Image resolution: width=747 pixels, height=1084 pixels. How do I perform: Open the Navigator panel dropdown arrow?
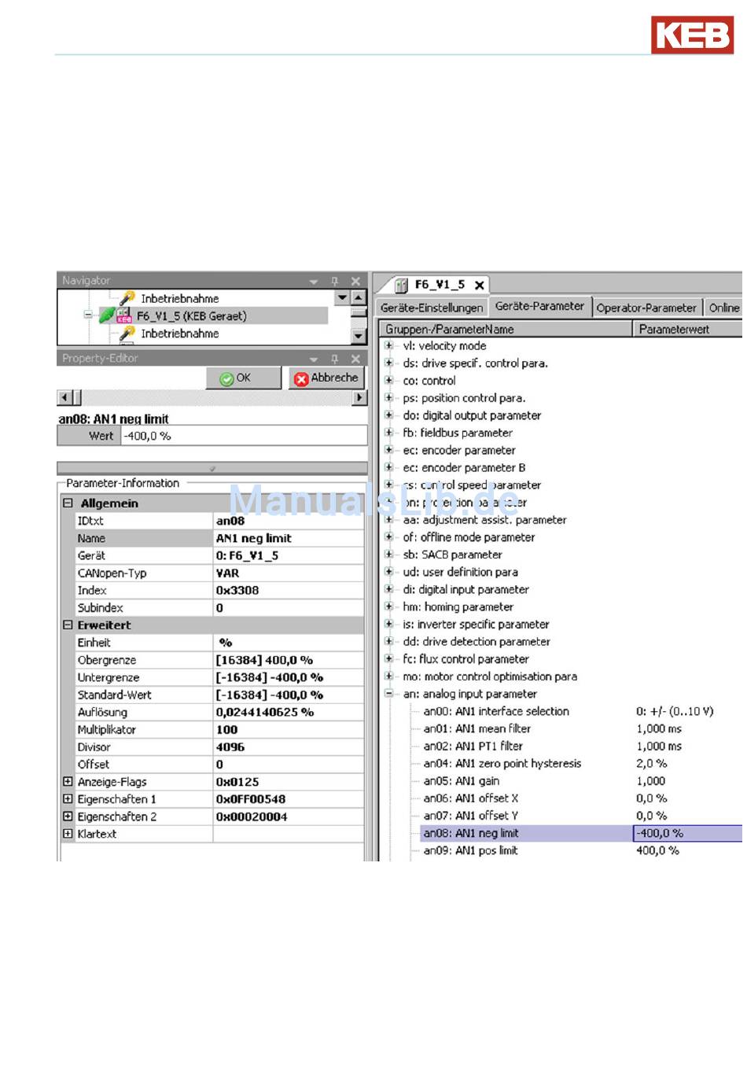tap(314, 281)
